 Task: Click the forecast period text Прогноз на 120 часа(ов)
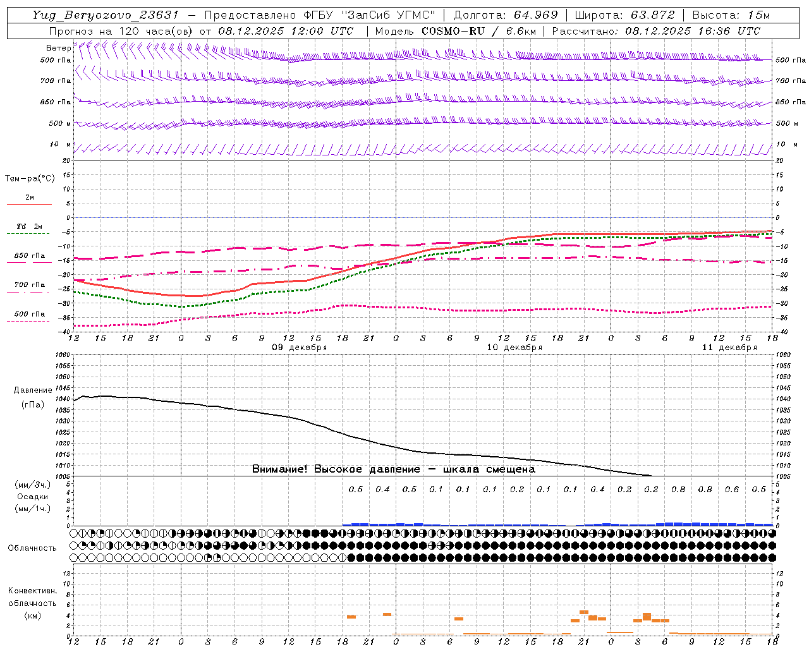tap(121, 31)
